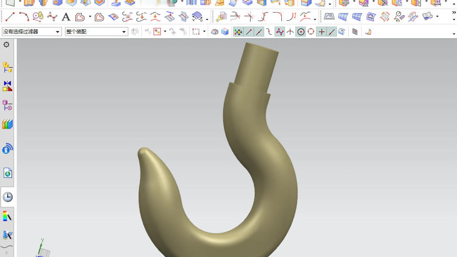Click the gear icon at the sidebar top
Image resolution: width=457 pixels, height=257 pixels.
pyautogui.click(x=7, y=45)
